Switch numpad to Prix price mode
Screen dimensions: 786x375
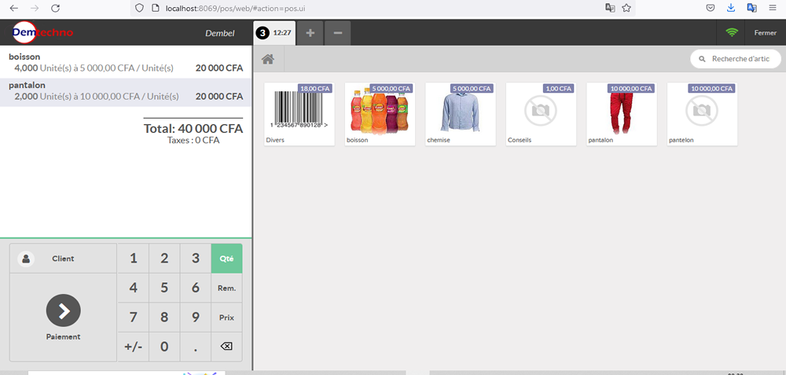click(226, 318)
